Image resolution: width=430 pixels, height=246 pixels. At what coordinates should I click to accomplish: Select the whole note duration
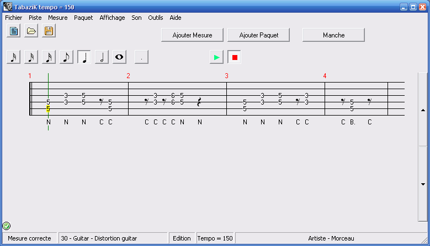(119, 57)
